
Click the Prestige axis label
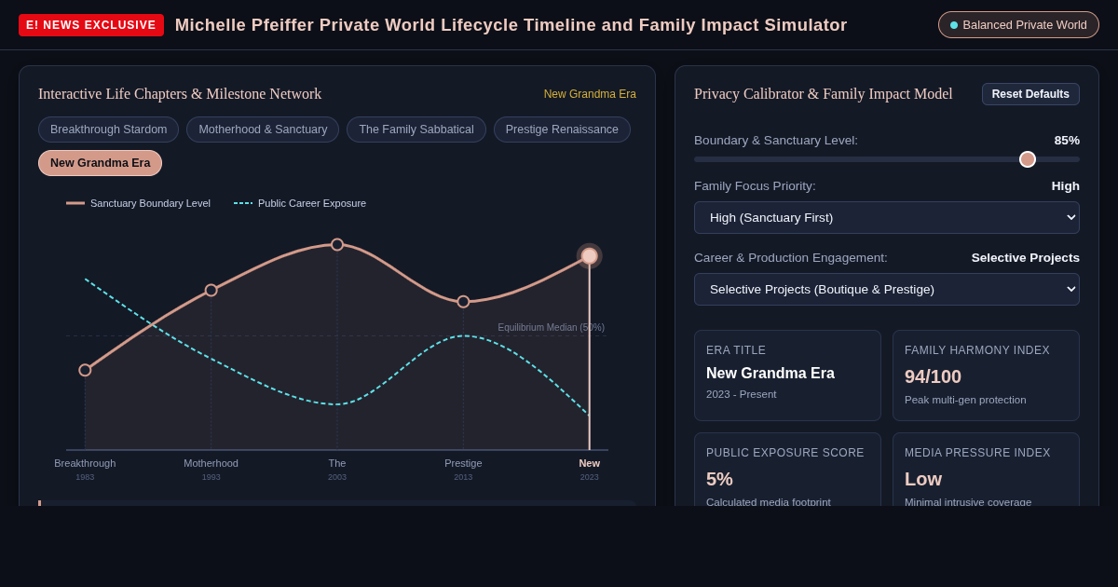pyautogui.click(x=463, y=463)
